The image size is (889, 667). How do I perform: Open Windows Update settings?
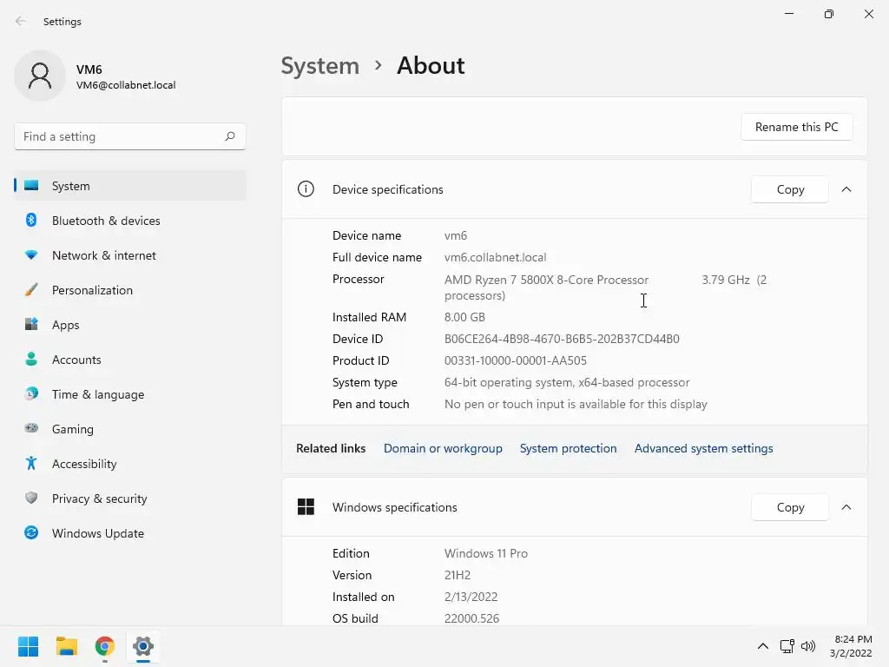pos(130,533)
